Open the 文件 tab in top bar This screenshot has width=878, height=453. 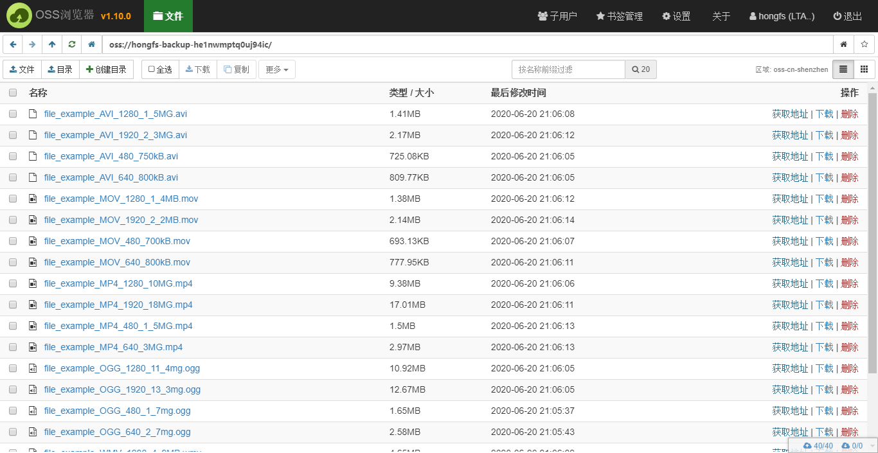(x=168, y=16)
